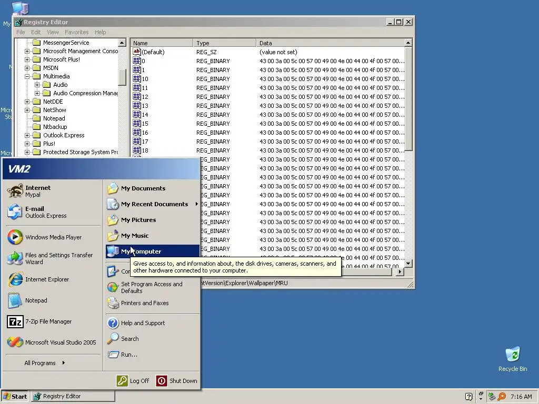Collapse the Multimedia registry key
The image size is (539, 404).
(x=27, y=76)
